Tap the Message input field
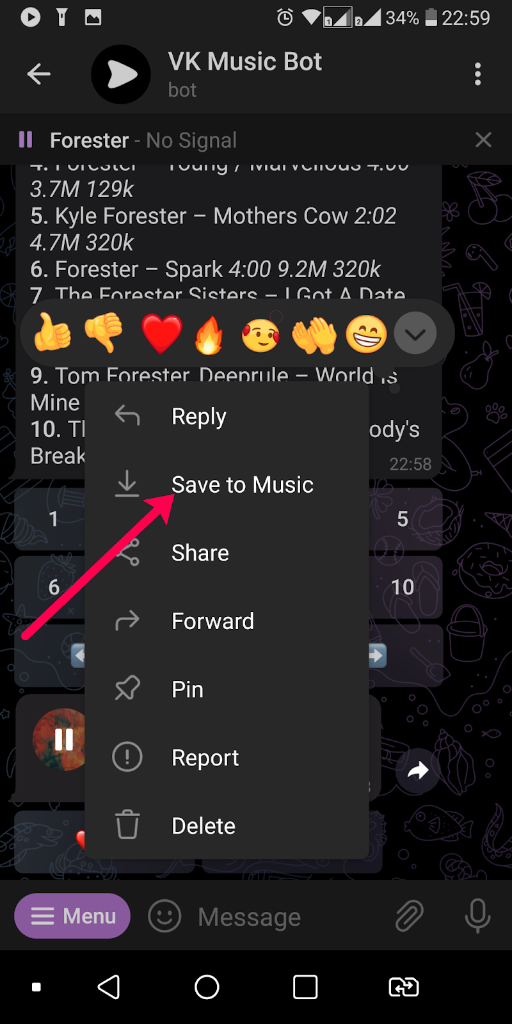Viewport: 512px width, 1024px height. (288, 916)
